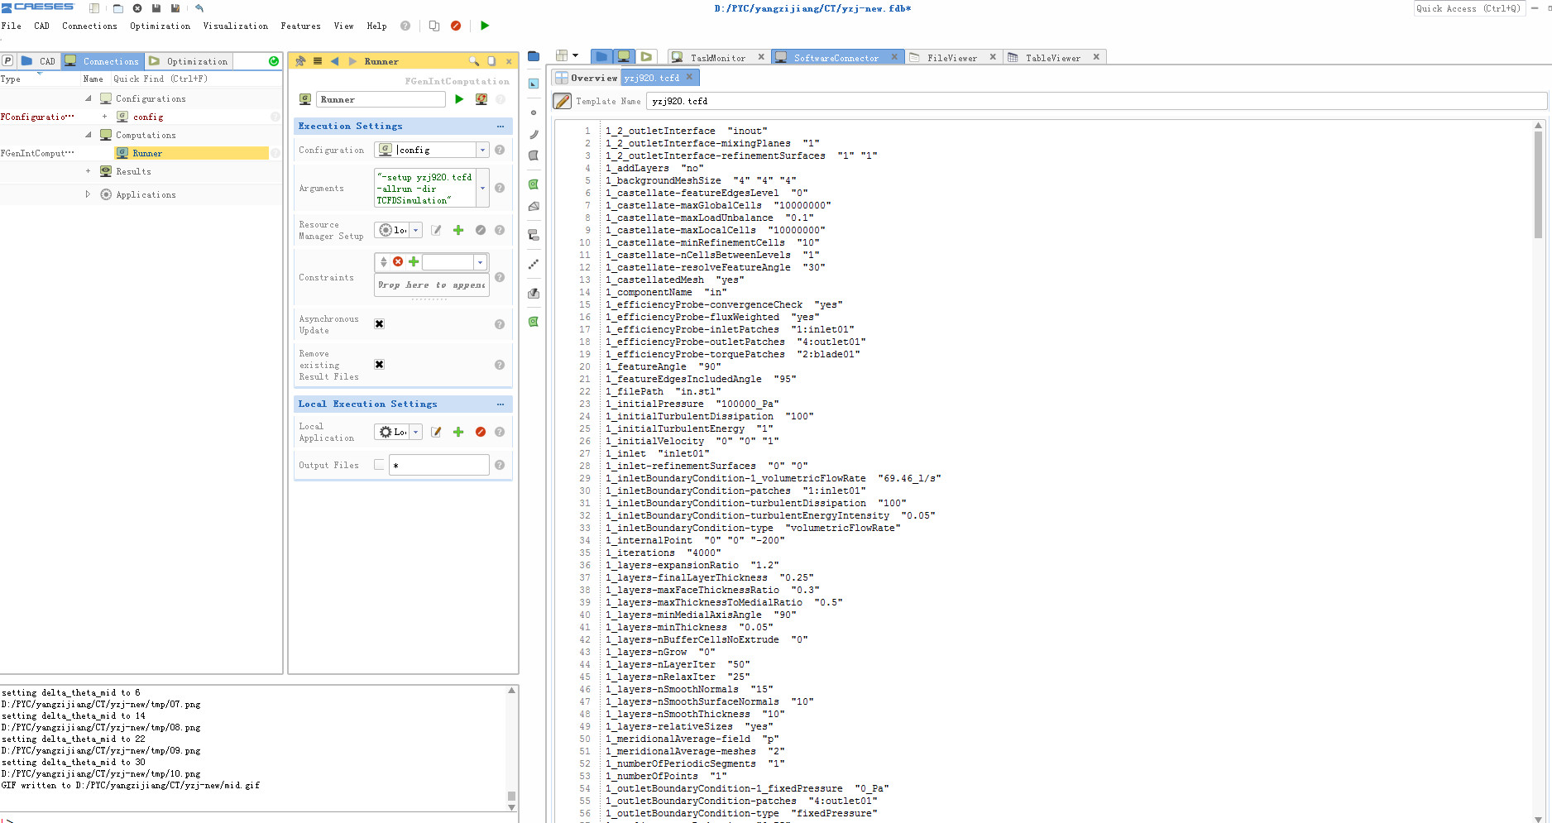Open the Arguments dropdown arrow
Image resolution: width=1552 pixels, height=823 pixels.
482,188
